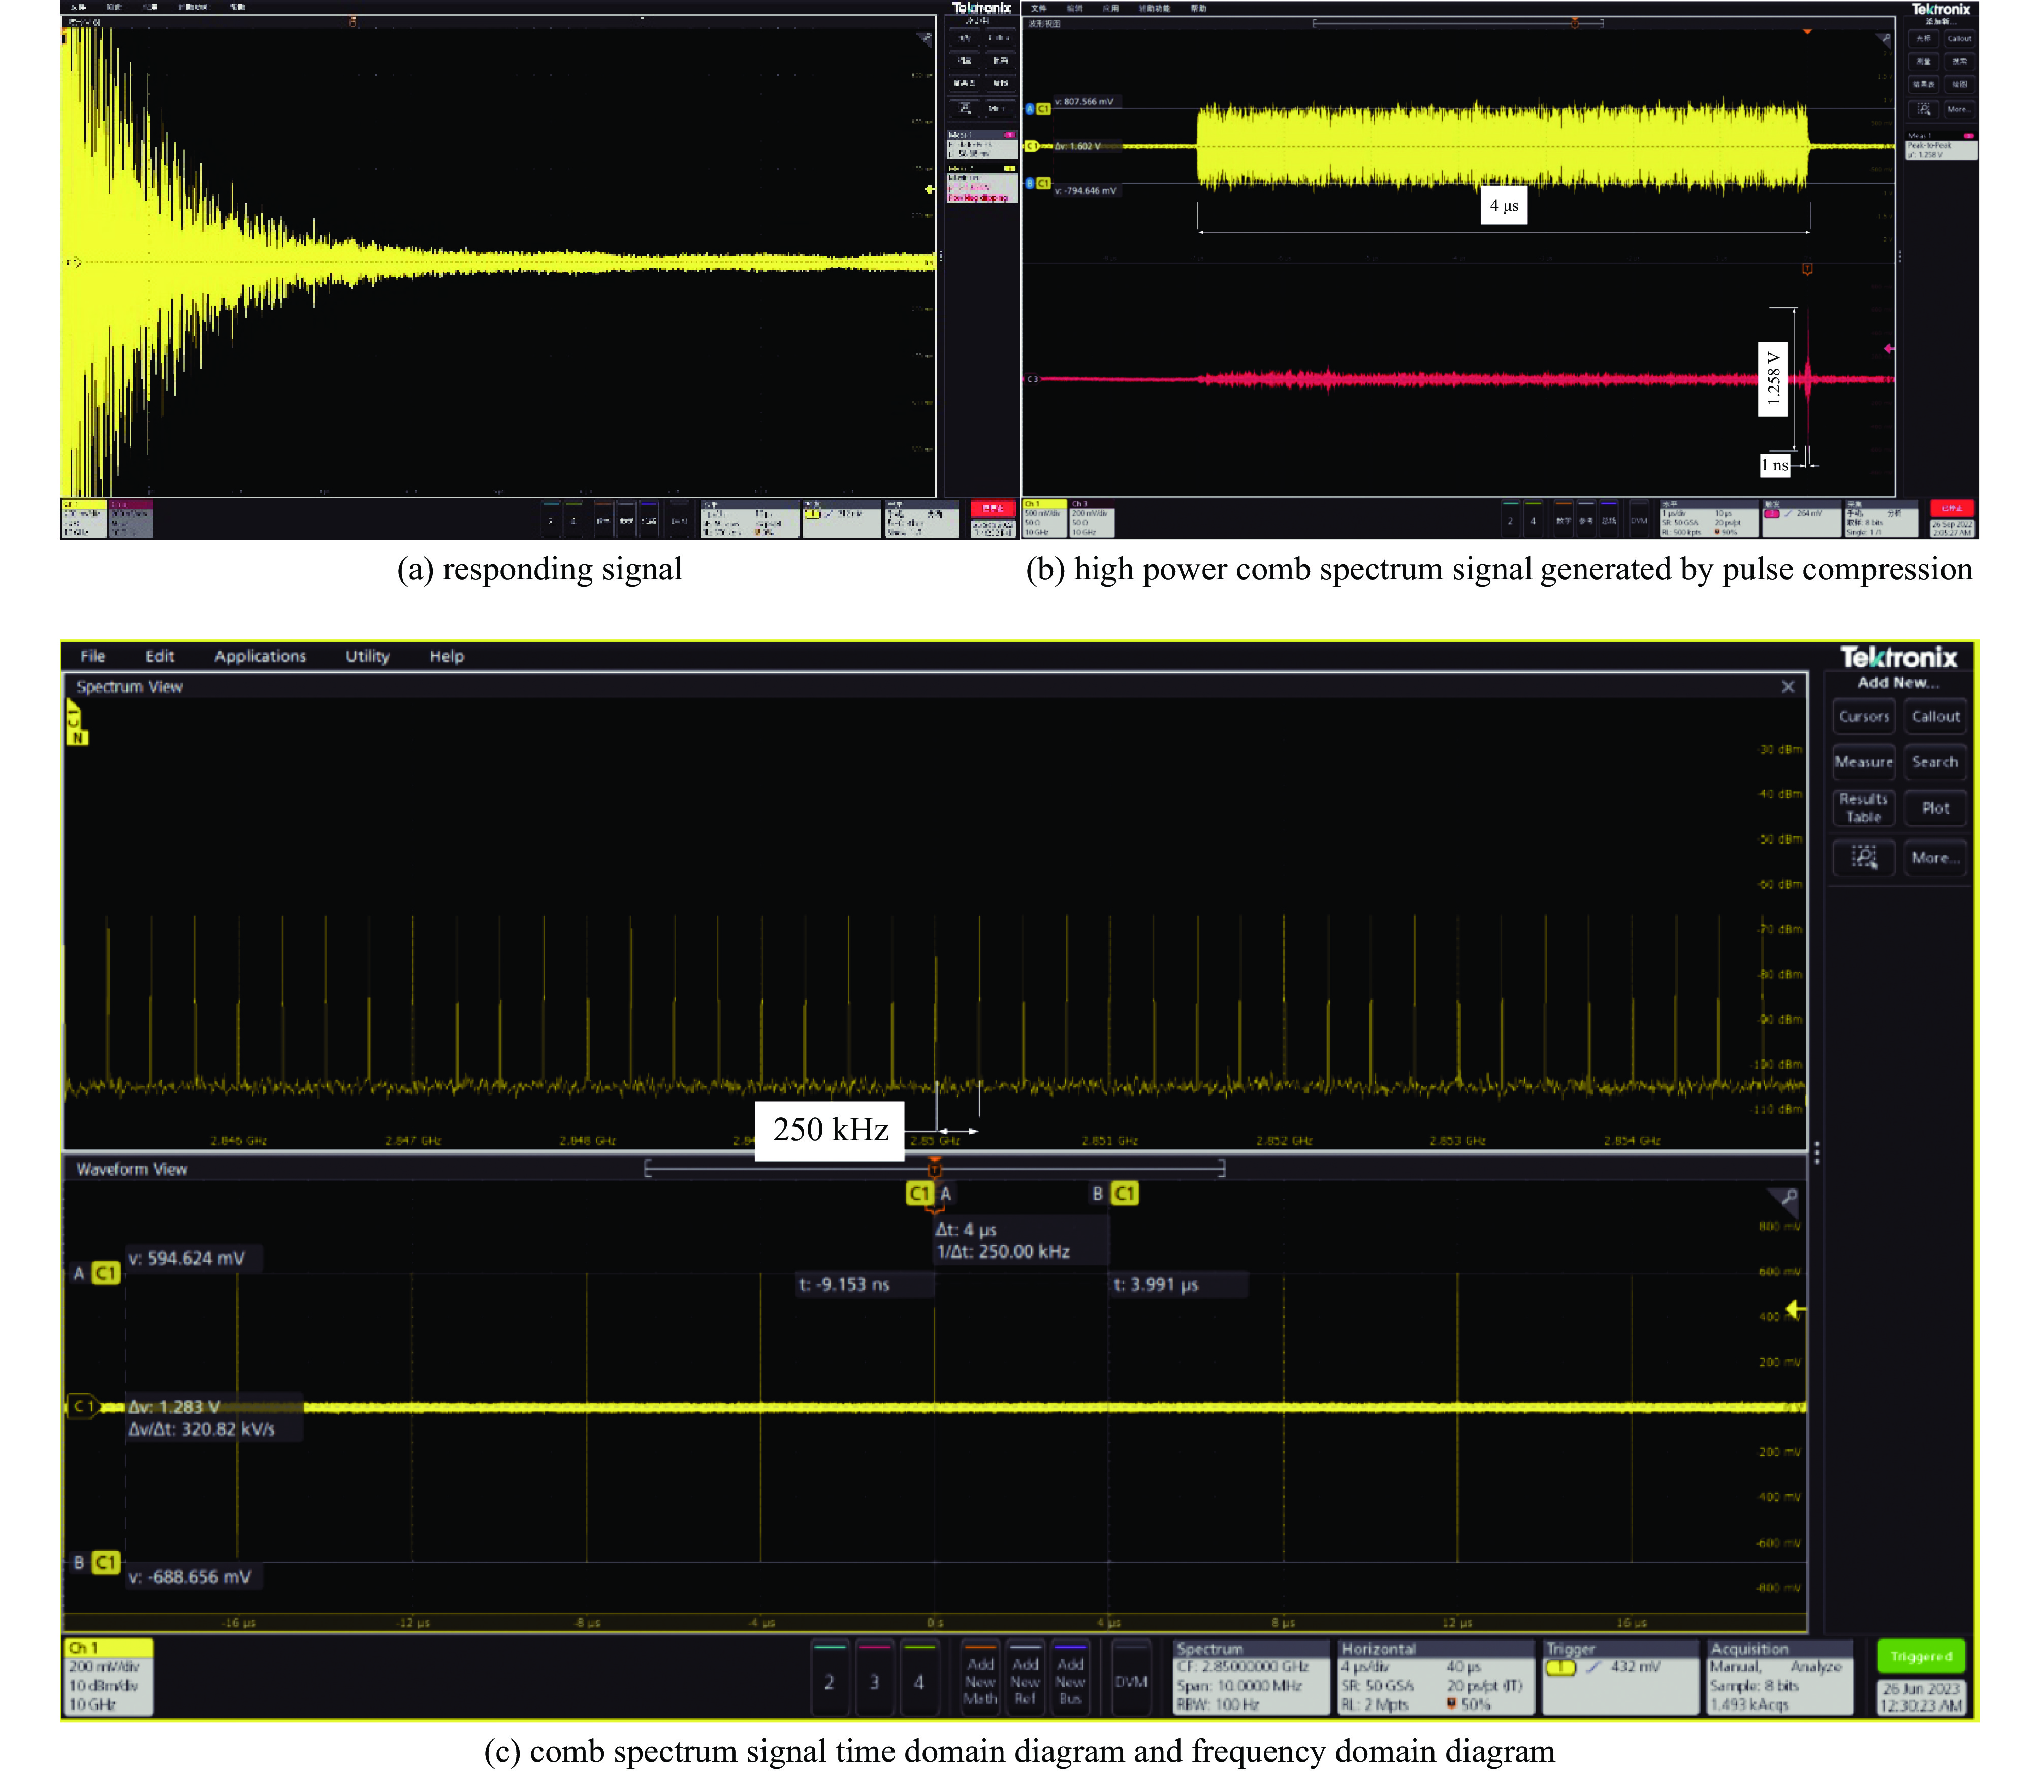Open the Trigger badge showing 432 mV
2040x1772 pixels.
(1621, 1677)
